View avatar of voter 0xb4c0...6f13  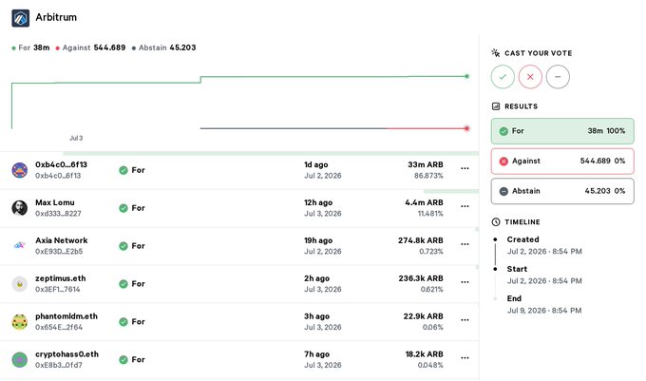[20, 170]
